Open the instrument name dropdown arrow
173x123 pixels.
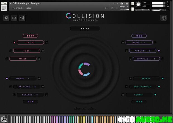coord(11,3)
